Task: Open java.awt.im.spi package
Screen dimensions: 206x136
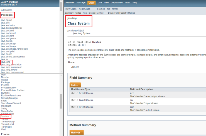Action: pyautogui.click(x=9, y=43)
